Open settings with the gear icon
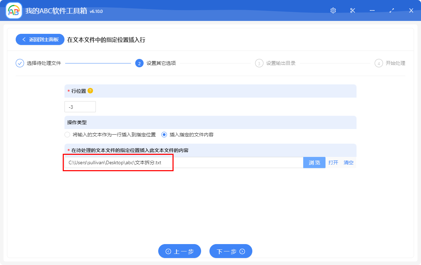421x265 pixels. (333, 10)
